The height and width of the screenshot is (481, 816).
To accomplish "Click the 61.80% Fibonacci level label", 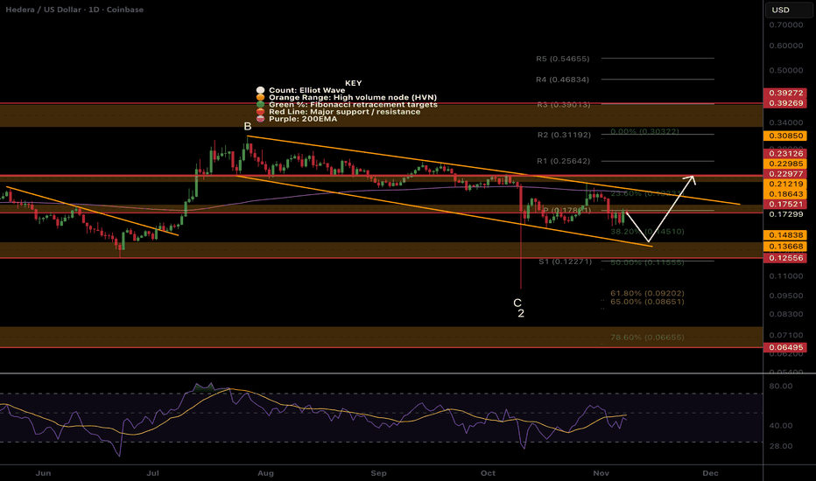I will (634, 293).
